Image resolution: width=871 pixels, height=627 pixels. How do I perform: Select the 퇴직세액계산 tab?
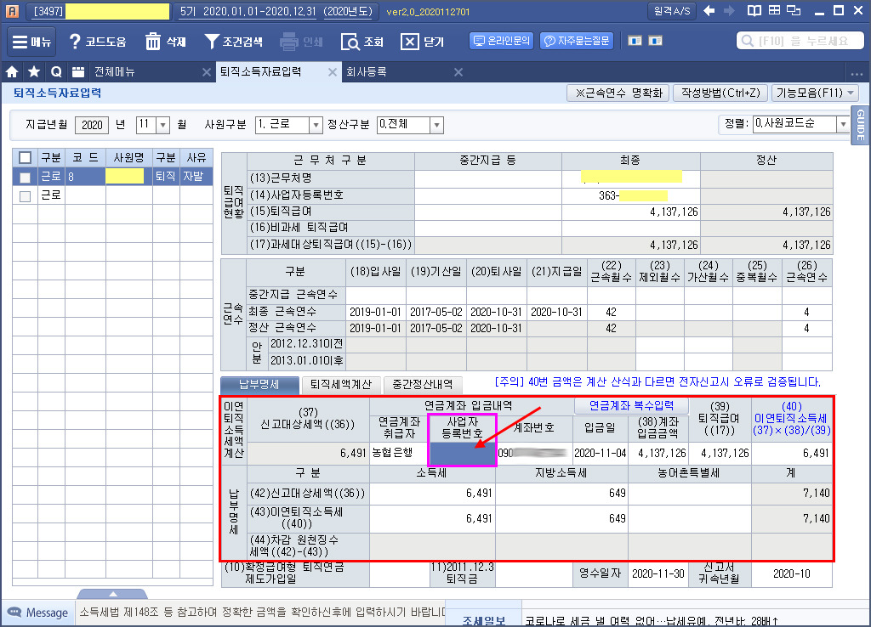pyautogui.click(x=341, y=384)
